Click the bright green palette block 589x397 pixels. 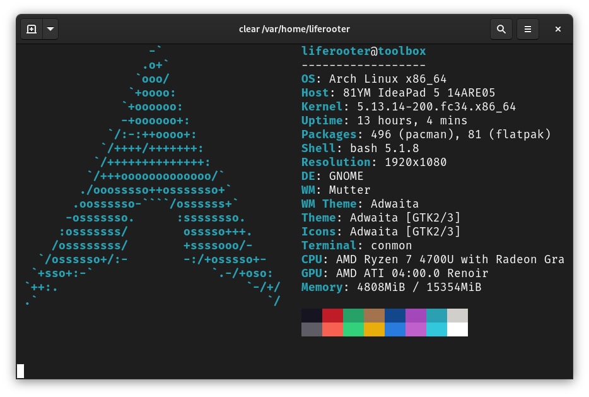(353, 329)
